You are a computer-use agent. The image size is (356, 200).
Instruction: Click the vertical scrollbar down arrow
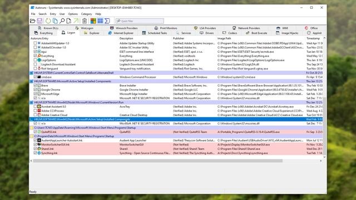[x=324, y=157]
